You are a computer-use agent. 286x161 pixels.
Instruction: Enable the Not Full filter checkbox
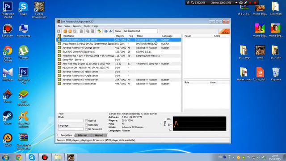pyautogui.click(x=86, y=121)
